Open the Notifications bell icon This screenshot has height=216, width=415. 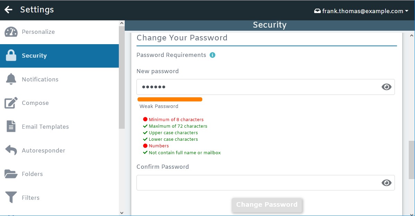[x=11, y=79]
